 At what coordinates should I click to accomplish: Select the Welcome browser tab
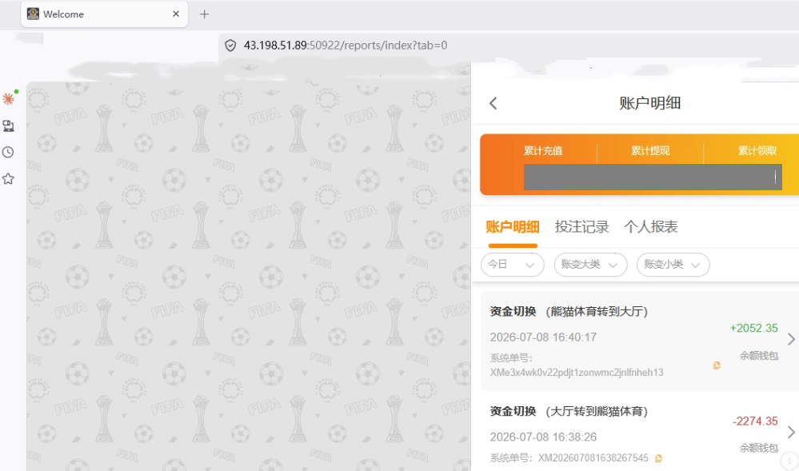pos(105,14)
